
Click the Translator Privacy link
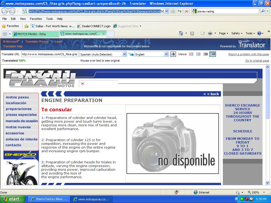point(37,41)
